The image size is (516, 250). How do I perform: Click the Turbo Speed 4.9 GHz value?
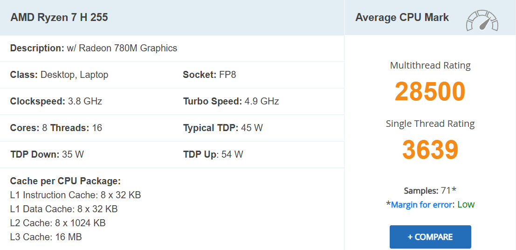[231, 101]
